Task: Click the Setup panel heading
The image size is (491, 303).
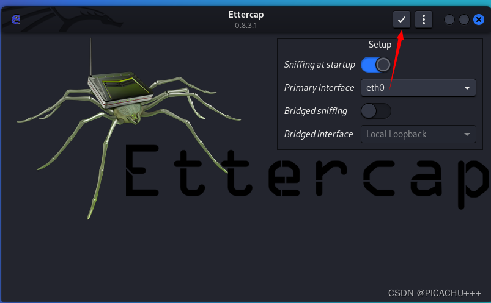Action: pyautogui.click(x=380, y=45)
